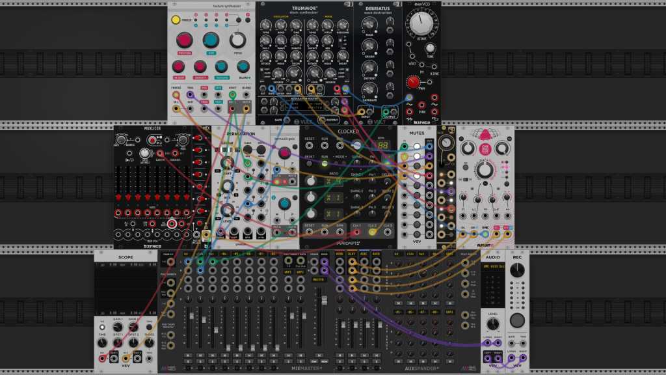Screen dimensions: 666x375
Task: Click the Trummor OUTPUT jack
Action: coord(323,120)
